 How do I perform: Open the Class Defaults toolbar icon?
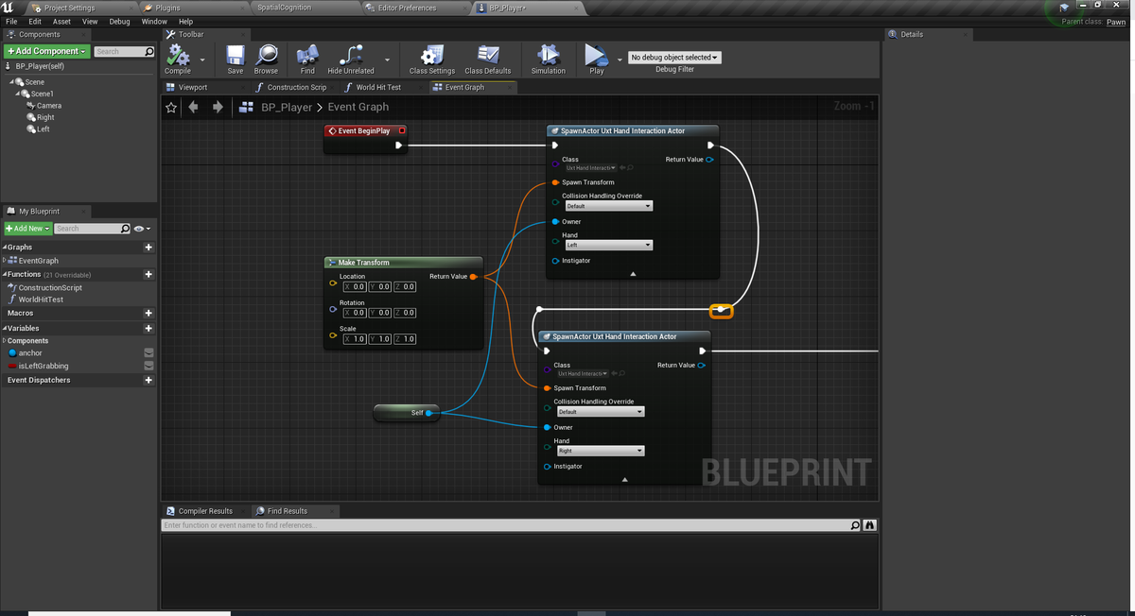click(x=488, y=55)
